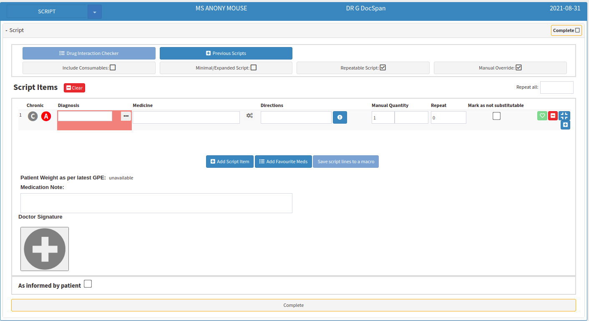Enable Include Consumables checkbox
This screenshot has height=321, width=589.
click(x=113, y=67)
